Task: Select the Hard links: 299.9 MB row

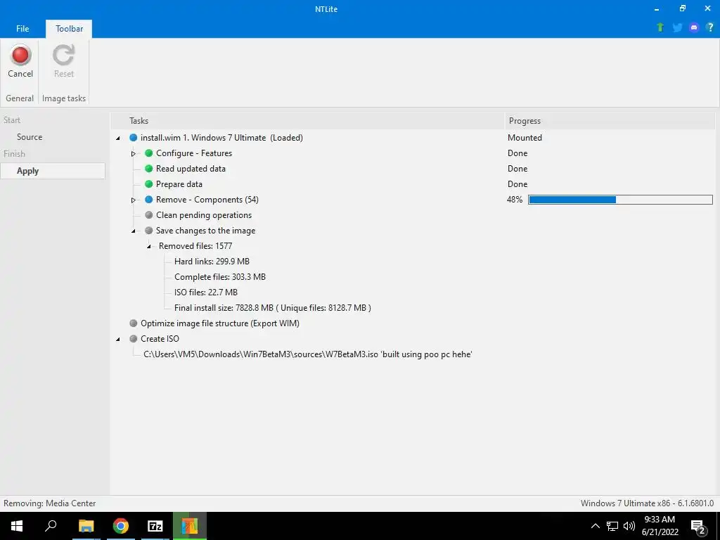Action: 212,262
